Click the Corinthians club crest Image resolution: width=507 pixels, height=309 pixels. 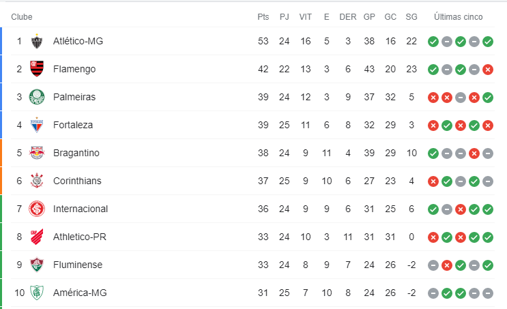point(37,181)
